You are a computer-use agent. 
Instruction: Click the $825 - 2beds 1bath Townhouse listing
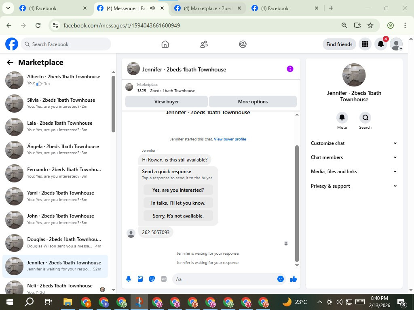[x=166, y=91]
